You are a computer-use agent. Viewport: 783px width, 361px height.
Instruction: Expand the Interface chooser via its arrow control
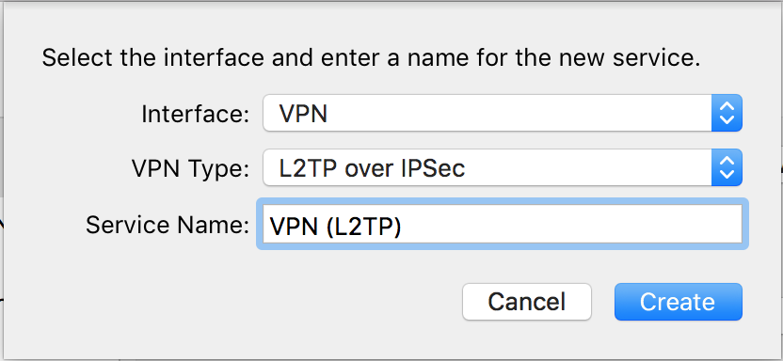(x=727, y=113)
